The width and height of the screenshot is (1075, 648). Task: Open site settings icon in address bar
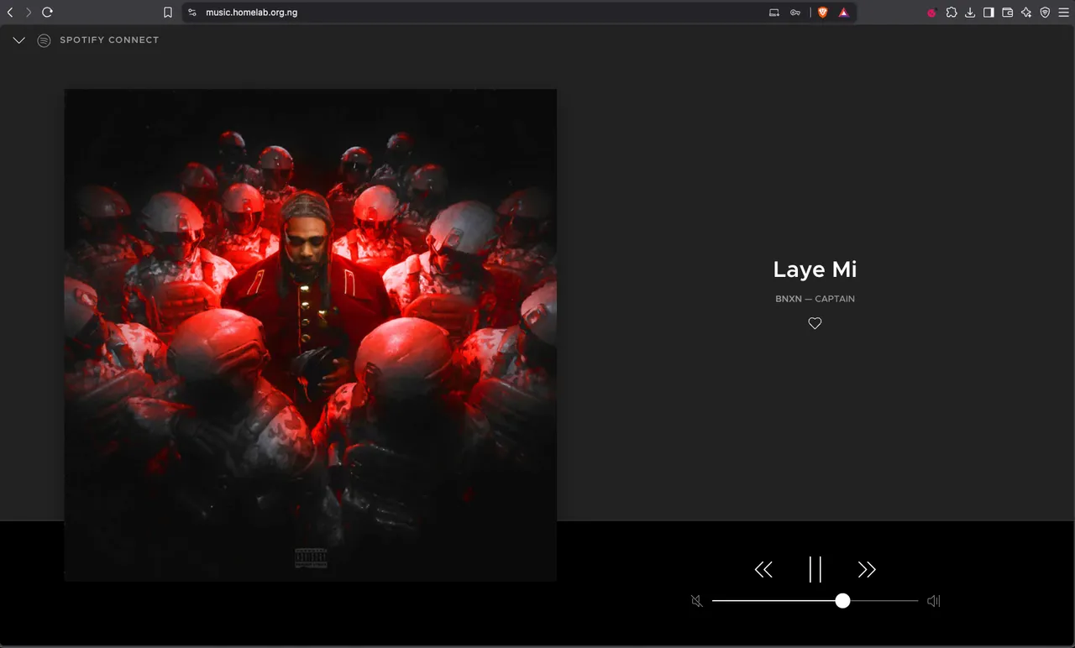(192, 13)
